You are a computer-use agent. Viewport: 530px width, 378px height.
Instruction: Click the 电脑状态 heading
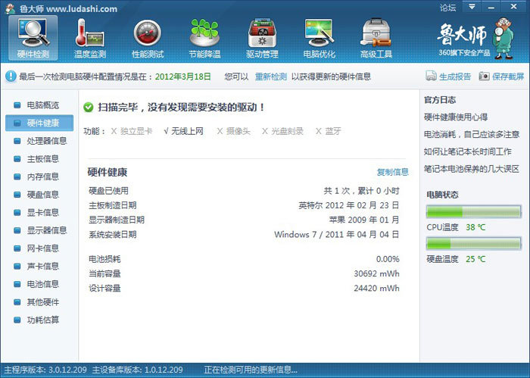[442, 195]
